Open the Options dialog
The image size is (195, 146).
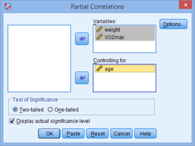point(173,24)
